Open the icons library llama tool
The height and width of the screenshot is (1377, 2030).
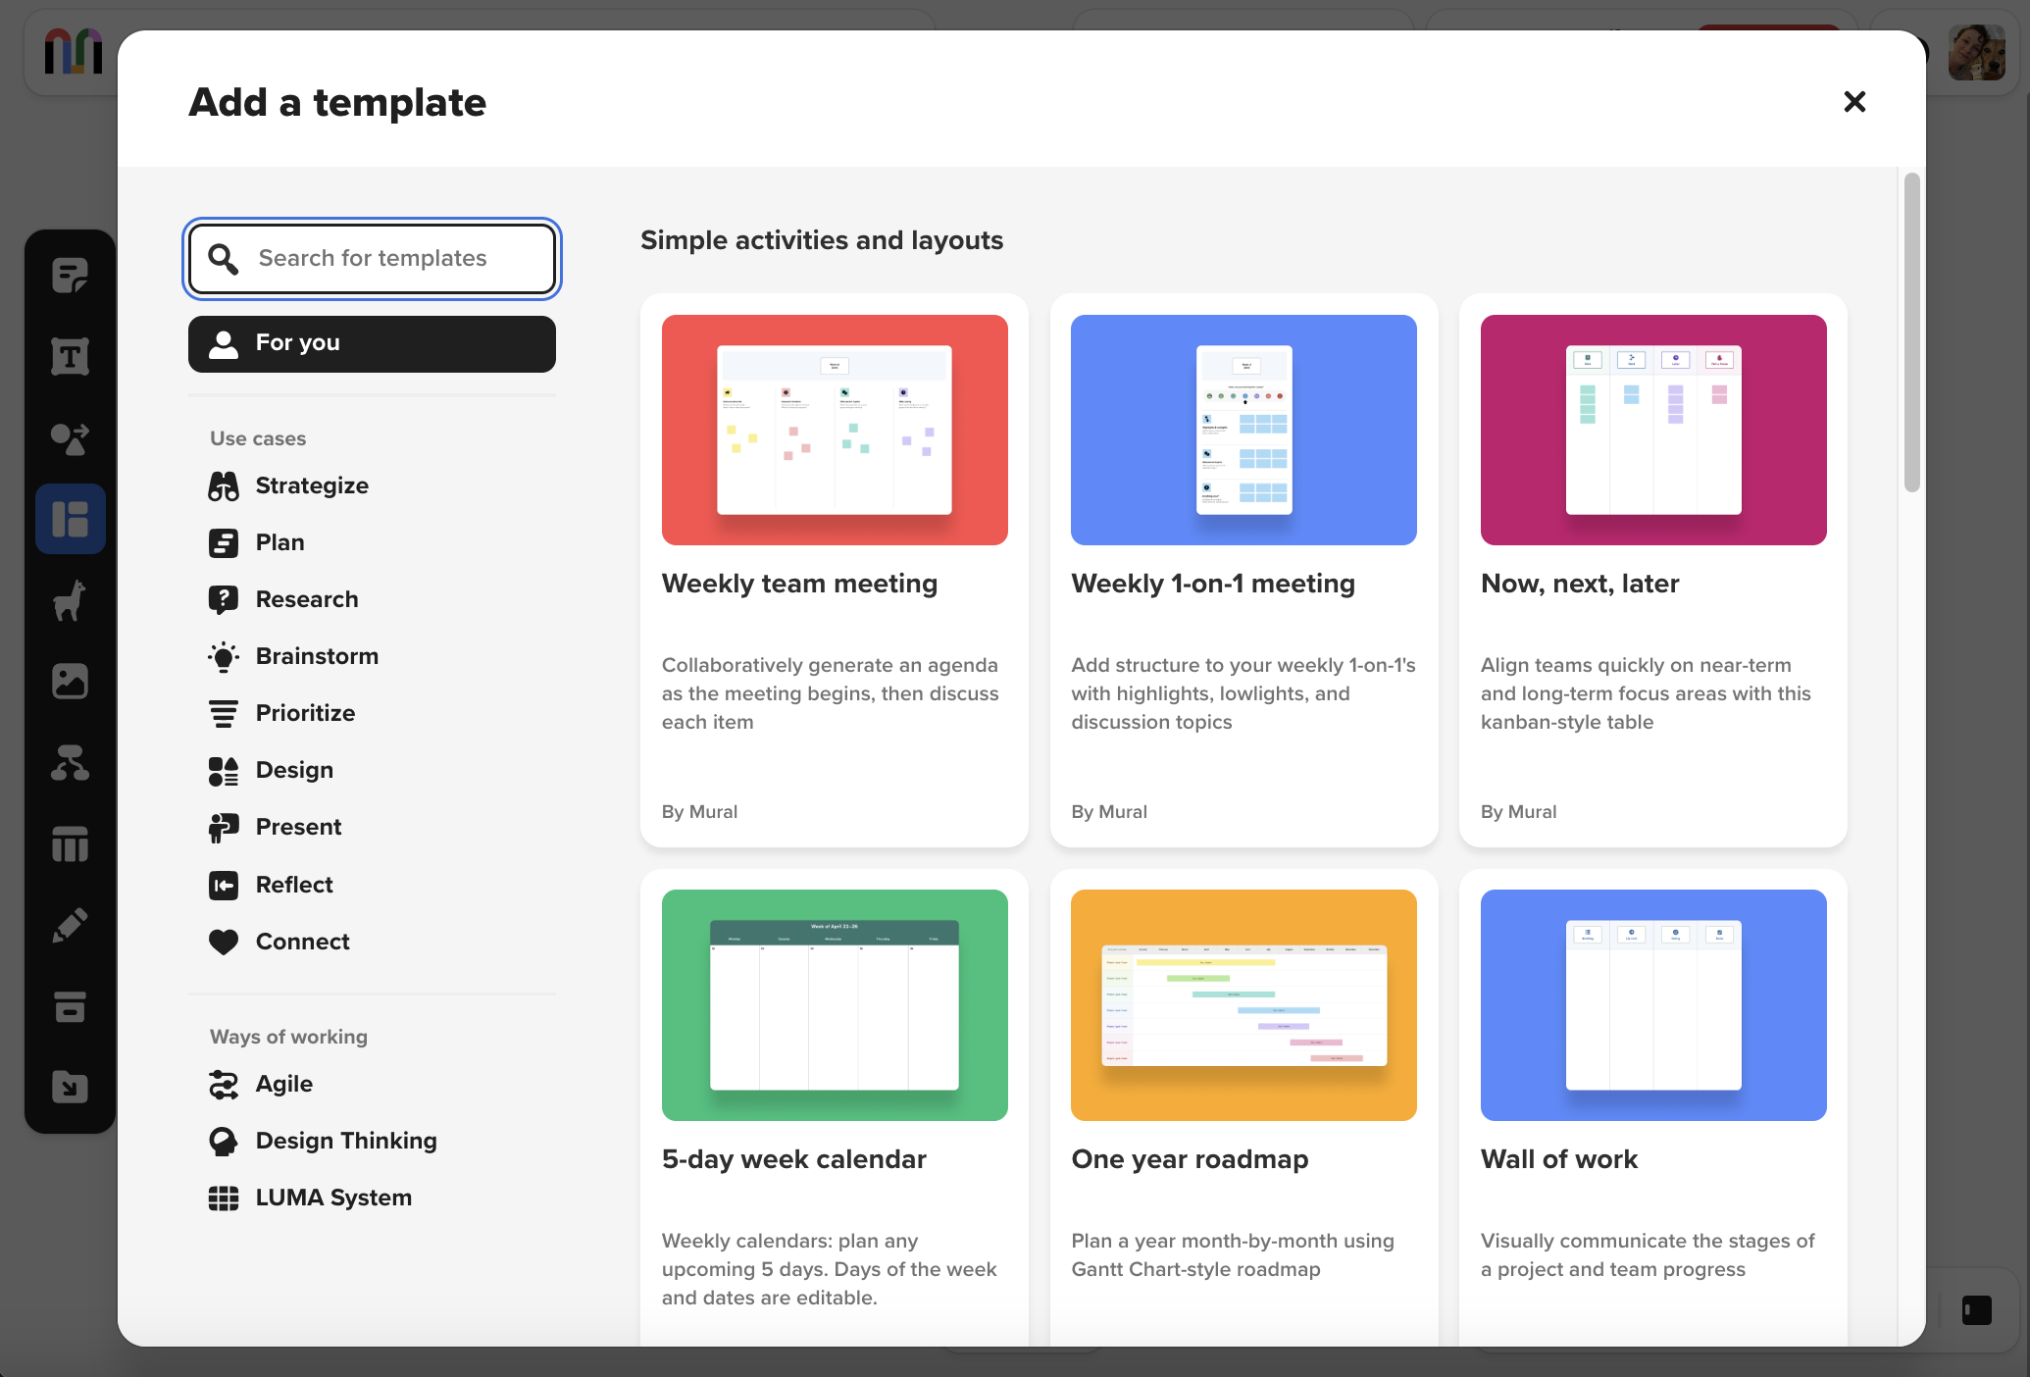coord(70,600)
